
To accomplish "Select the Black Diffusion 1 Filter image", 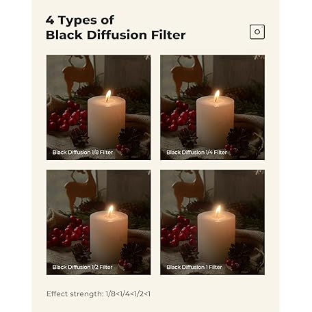I will tap(212, 222).
